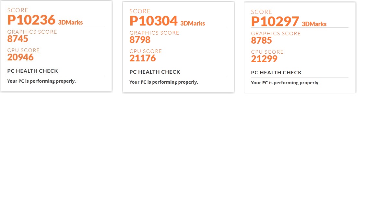The height and width of the screenshot is (221, 389).
Task: Click PC HEALTH CHECK heading in middle card
Action: coord(155,72)
